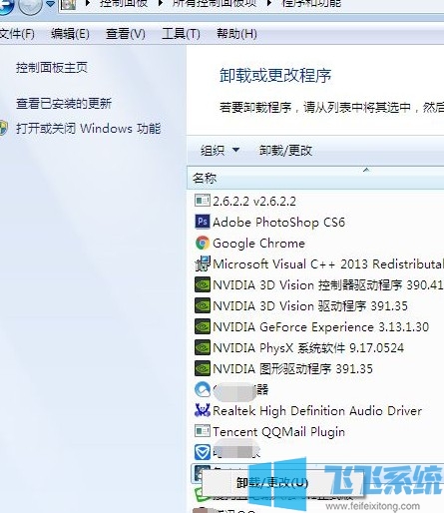
Task: Select Microsoft Visual C++ 2013 Redistributable entry
Action: pos(328,264)
